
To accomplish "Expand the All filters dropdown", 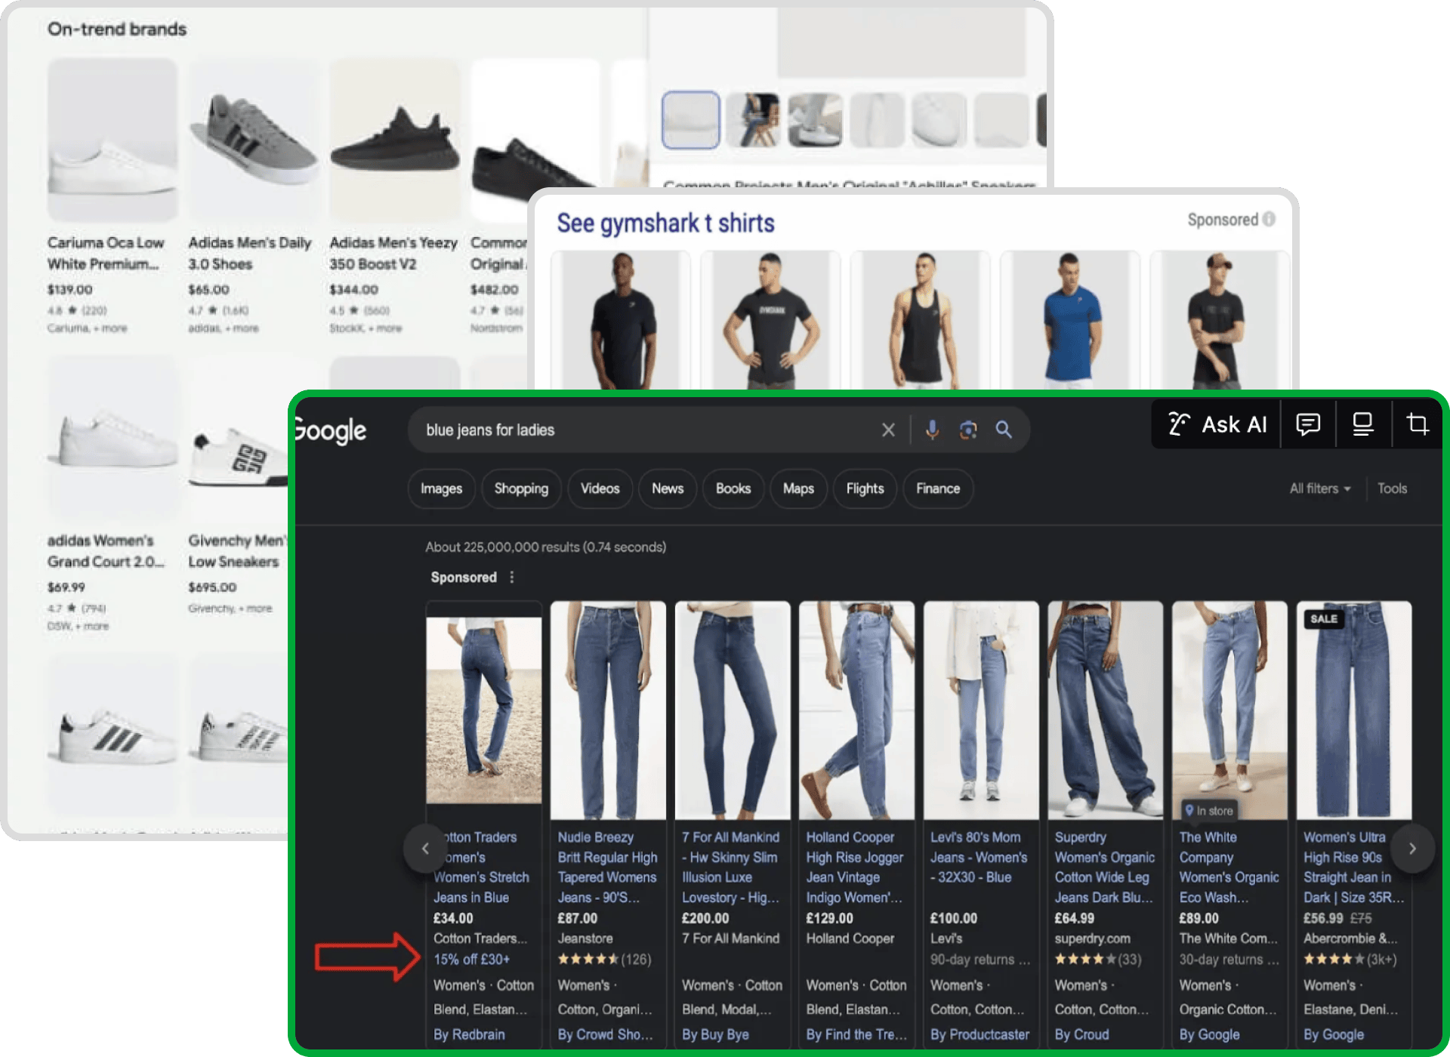I will (1319, 488).
